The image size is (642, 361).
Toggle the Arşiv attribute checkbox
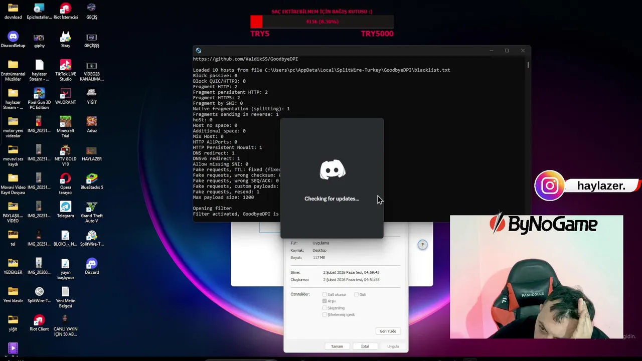(325, 301)
